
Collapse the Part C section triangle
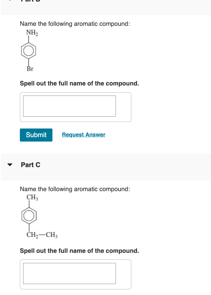[10, 164]
